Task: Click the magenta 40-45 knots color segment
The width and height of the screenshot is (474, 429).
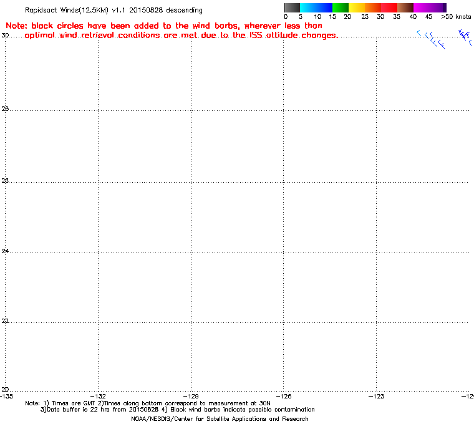Action: 422,7
